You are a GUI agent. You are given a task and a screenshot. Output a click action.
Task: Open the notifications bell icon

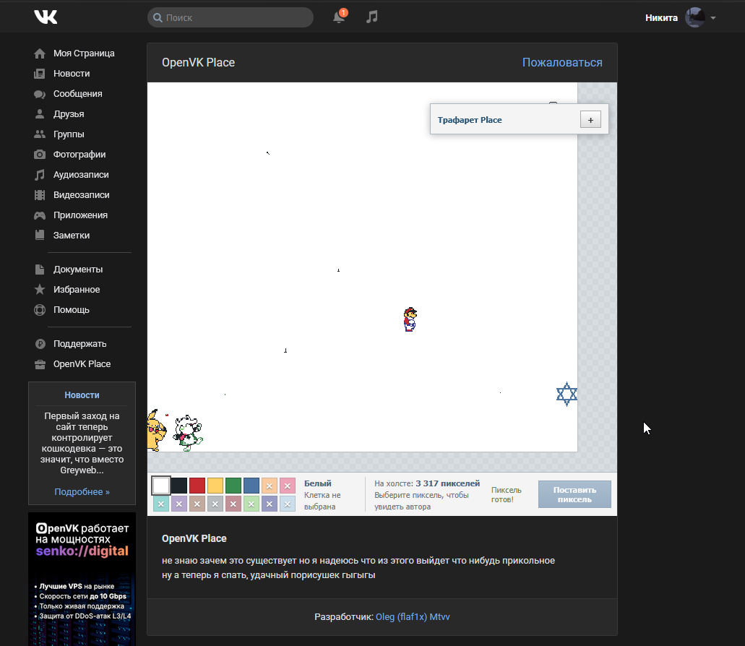(x=339, y=17)
